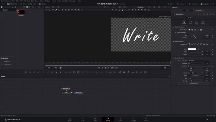
Task: Select the MaskPaint1 node
Action: [x=66, y=89]
